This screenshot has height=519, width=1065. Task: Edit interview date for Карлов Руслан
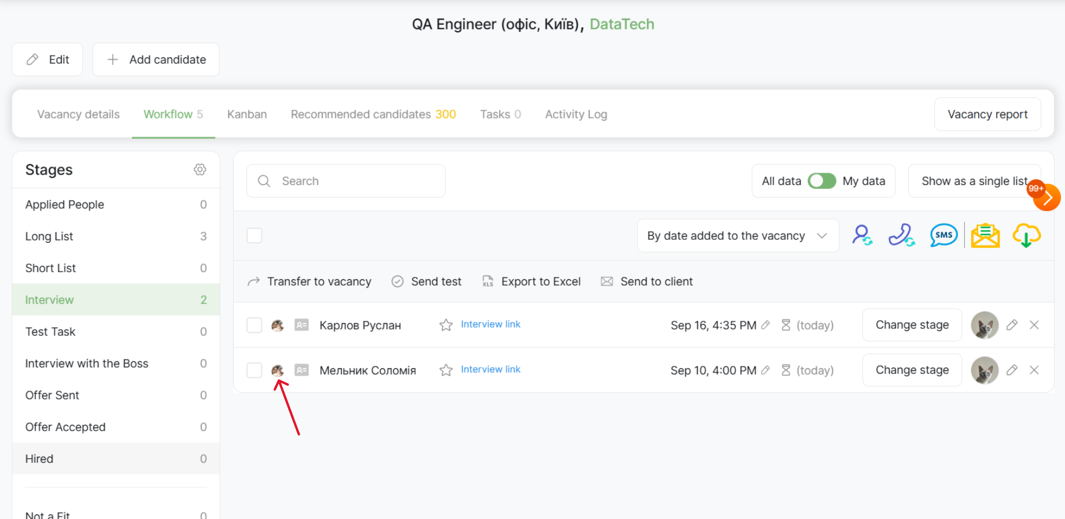point(765,325)
